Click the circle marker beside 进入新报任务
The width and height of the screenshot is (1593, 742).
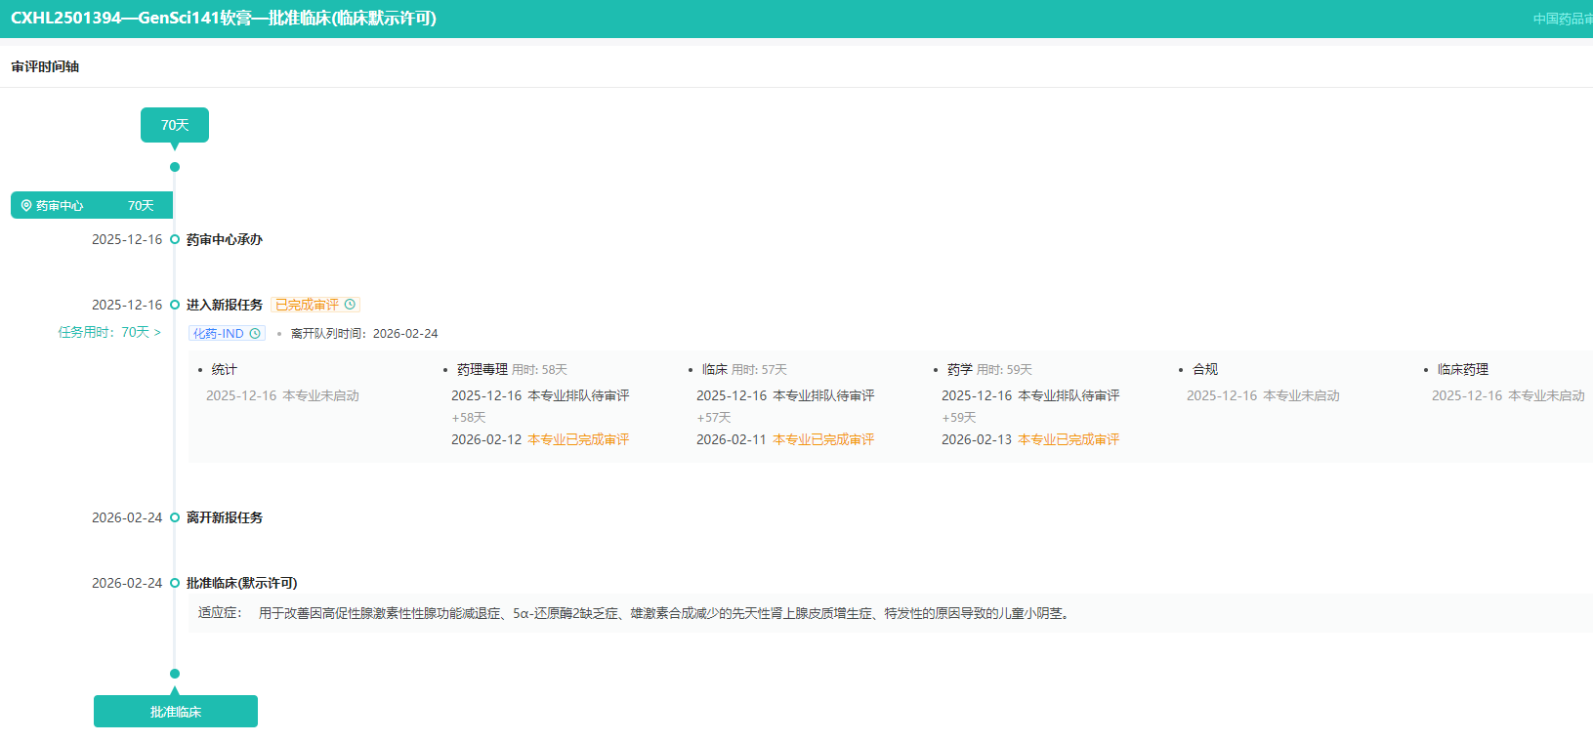point(175,305)
